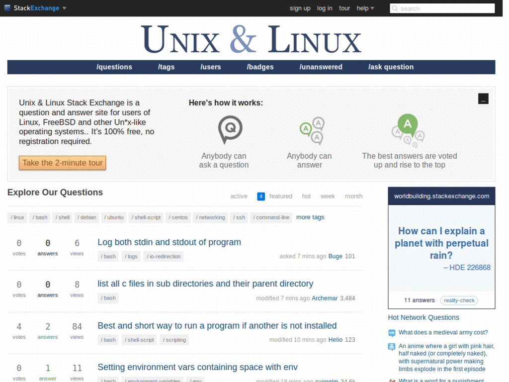509x382 pixels.
Task: Filter by the centos tag
Action: (x=178, y=217)
